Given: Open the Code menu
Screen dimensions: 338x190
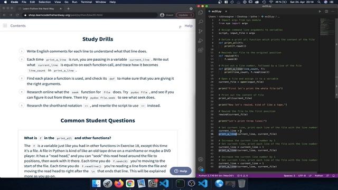Looking at the screenshot, I should coord(14,2).
